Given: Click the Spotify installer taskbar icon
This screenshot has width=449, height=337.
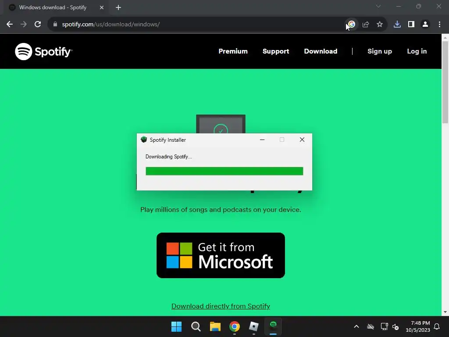Looking at the screenshot, I should (x=273, y=326).
